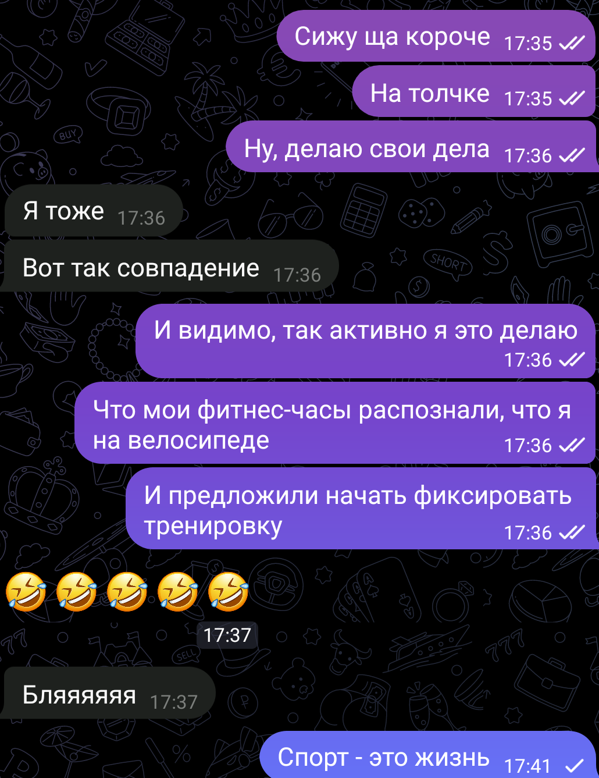This screenshot has width=599, height=778.
Task: Tap the third laughing emoji in the row
Action: coord(127,592)
